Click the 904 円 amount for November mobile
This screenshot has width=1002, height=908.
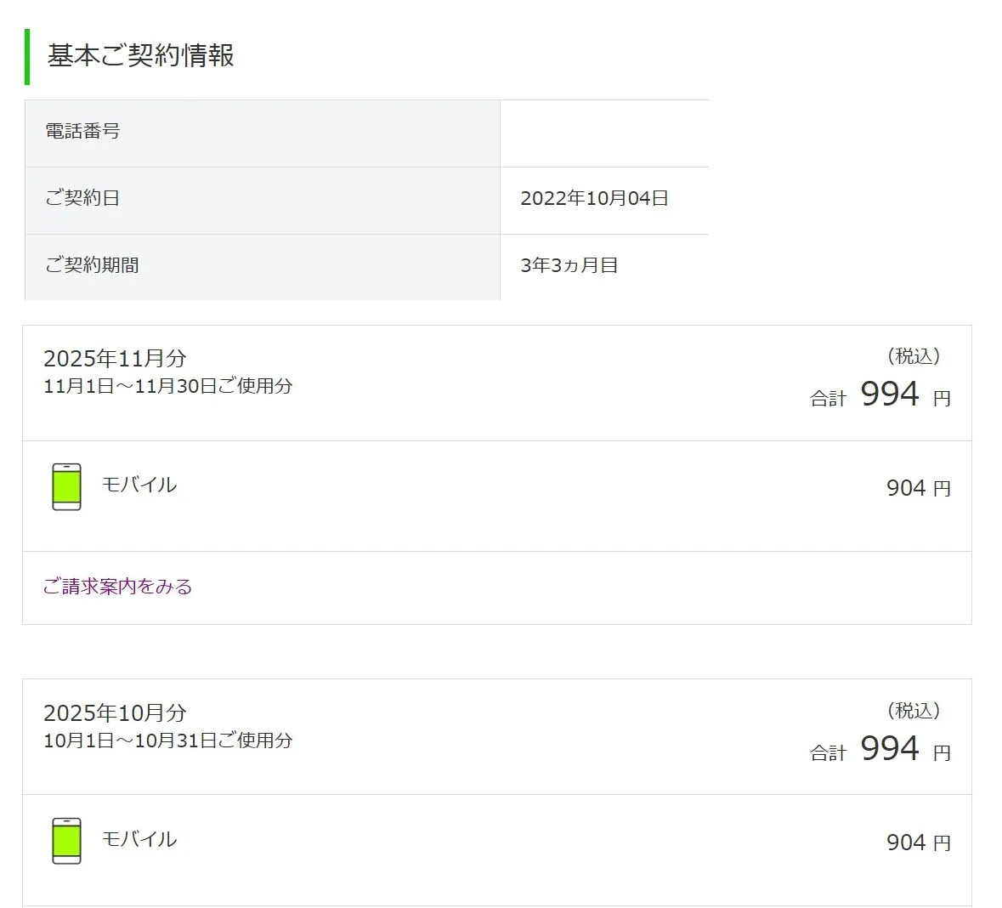coord(918,488)
